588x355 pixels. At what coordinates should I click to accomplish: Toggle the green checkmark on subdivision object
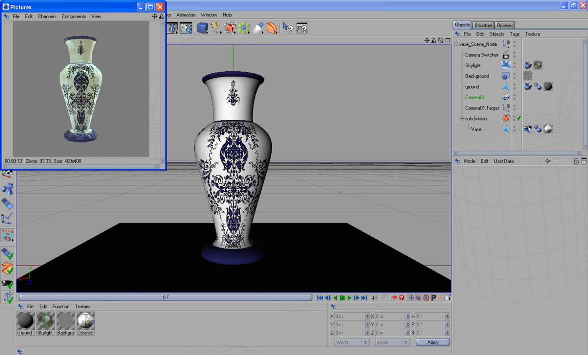tap(519, 118)
